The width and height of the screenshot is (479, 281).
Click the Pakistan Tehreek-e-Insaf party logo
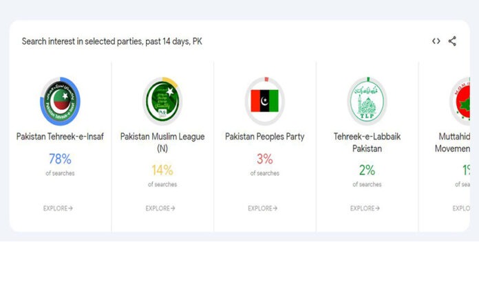click(60, 101)
